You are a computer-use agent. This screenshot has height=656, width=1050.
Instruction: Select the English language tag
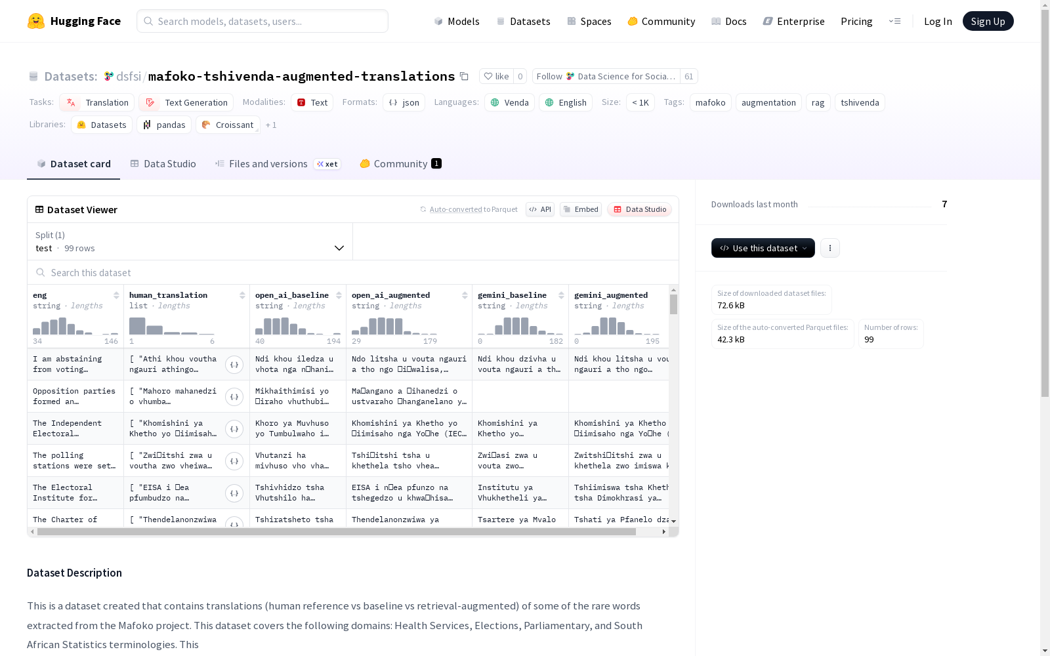[566, 102]
